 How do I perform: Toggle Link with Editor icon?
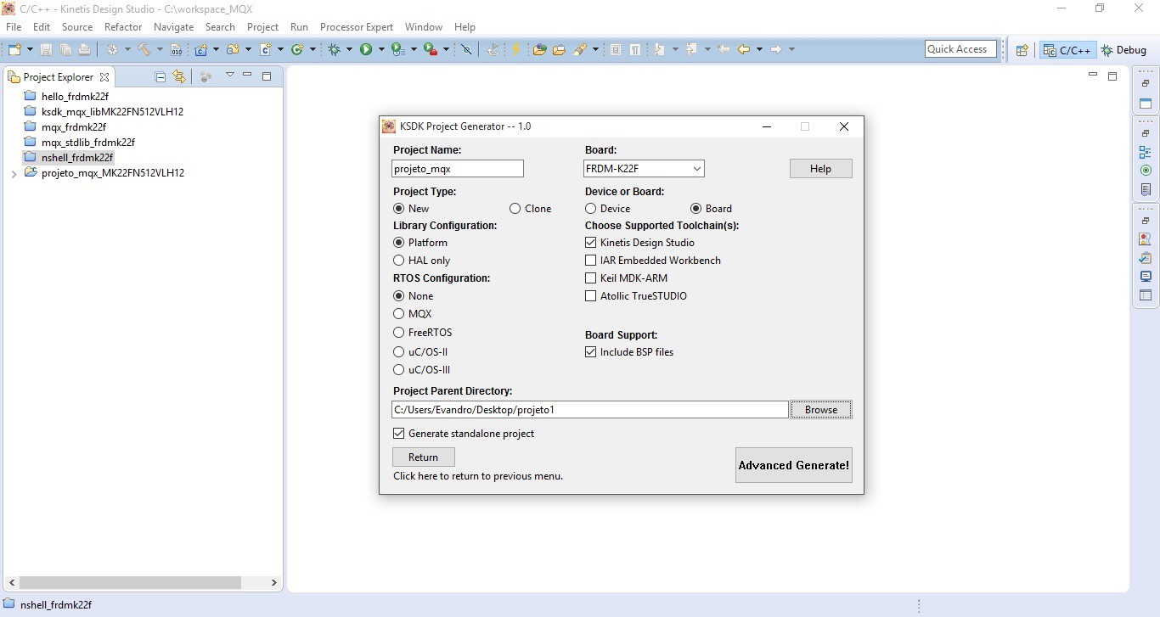click(179, 76)
